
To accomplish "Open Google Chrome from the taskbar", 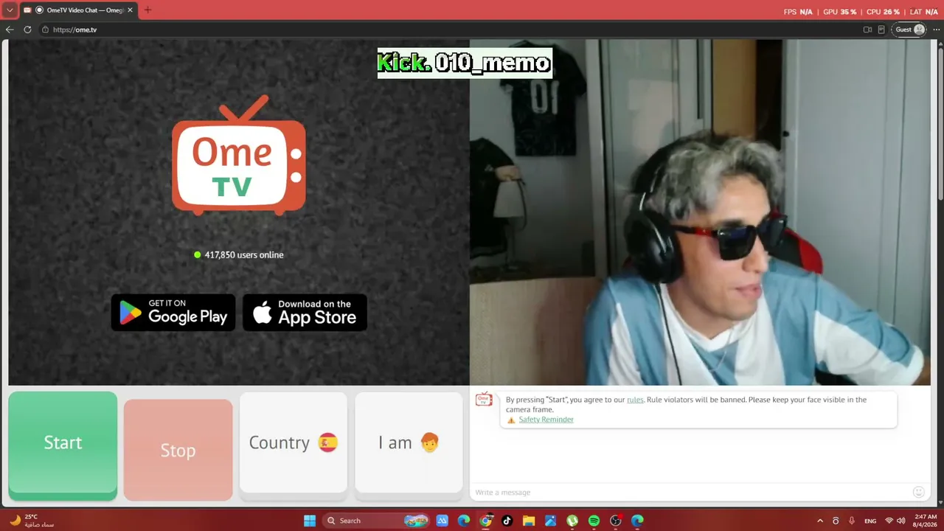I will (485, 521).
